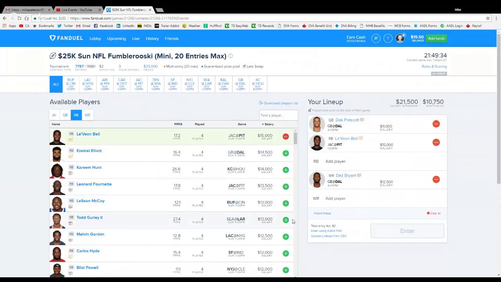Open the Rules & Scoring link
This screenshot has width=501, height=282.
click(x=434, y=66)
